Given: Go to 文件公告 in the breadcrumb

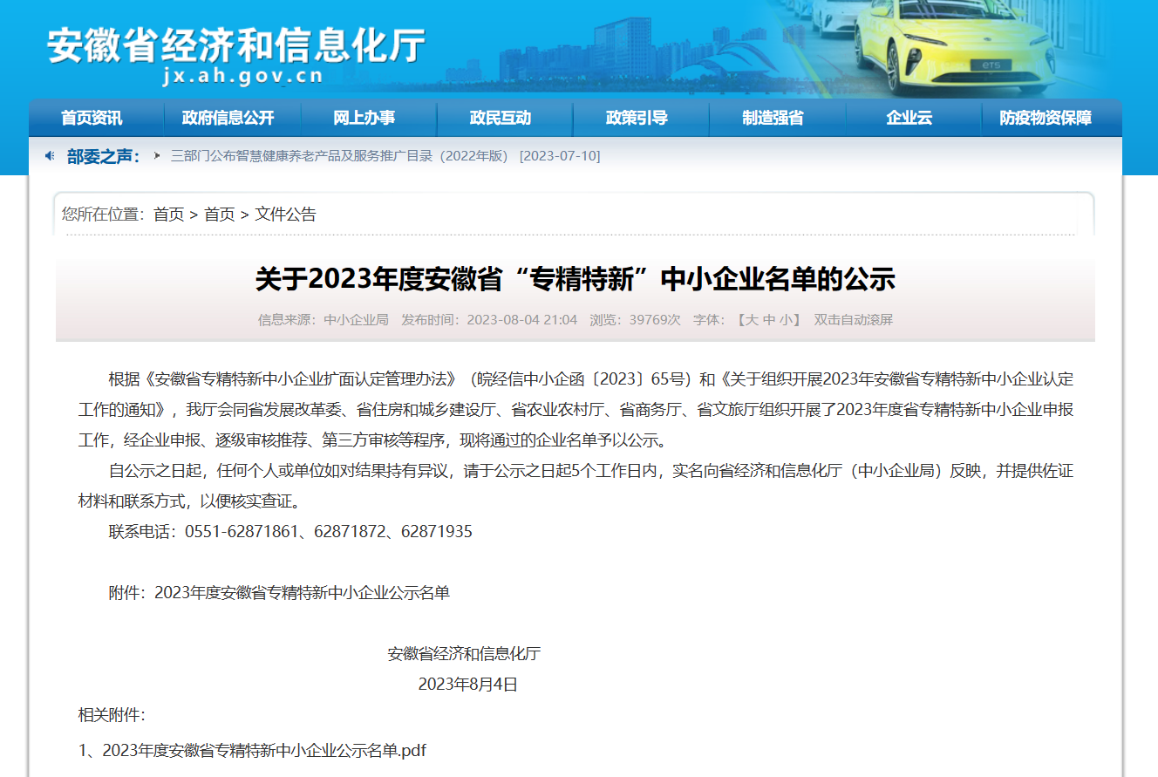Looking at the screenshot, I should coord(285,215).
